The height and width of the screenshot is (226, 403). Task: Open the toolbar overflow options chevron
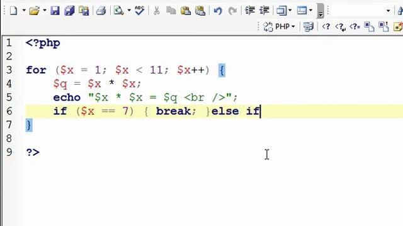coord(321,11)
